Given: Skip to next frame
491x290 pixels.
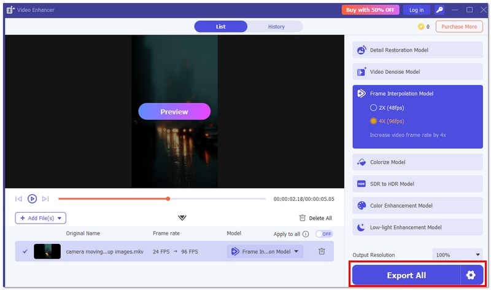Looking at the screenshot, I should click(x=45, y=199).
